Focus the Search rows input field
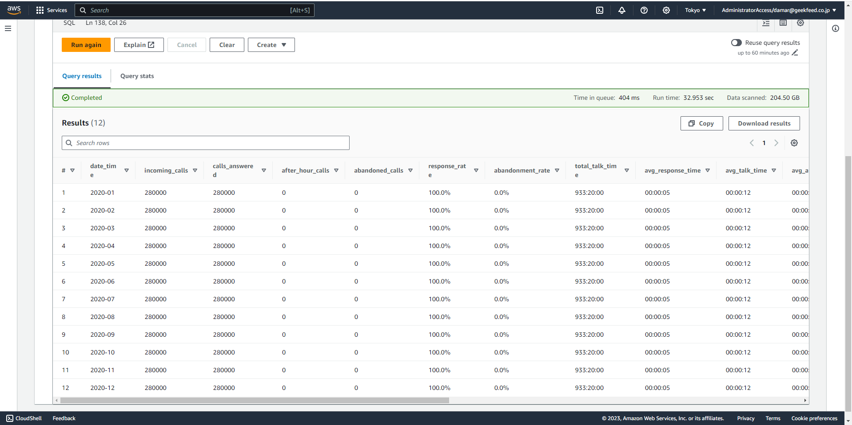 point(205,143)
